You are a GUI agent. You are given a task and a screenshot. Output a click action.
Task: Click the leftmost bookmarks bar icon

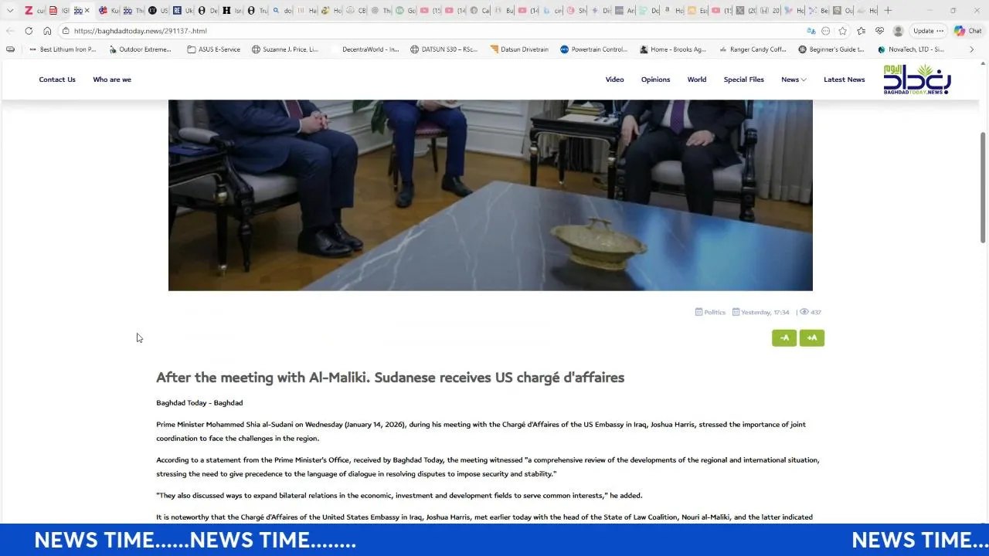pyautogui.click(x=10, y=49)
